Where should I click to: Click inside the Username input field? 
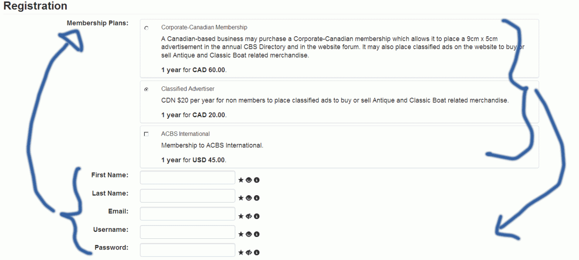click(188, 232)
